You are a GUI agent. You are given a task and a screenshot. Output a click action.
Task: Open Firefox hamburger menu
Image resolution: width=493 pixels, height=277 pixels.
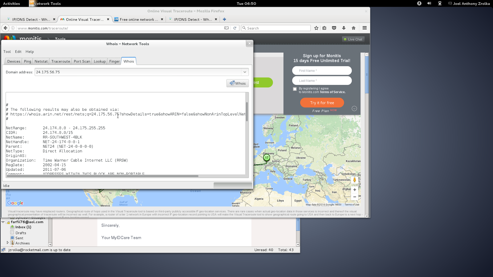tap(365, 28)
